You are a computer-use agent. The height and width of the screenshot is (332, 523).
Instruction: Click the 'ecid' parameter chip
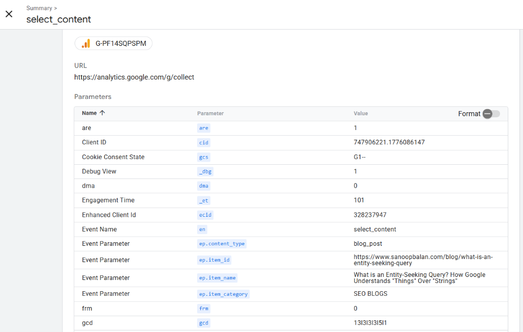coord(205,215)
